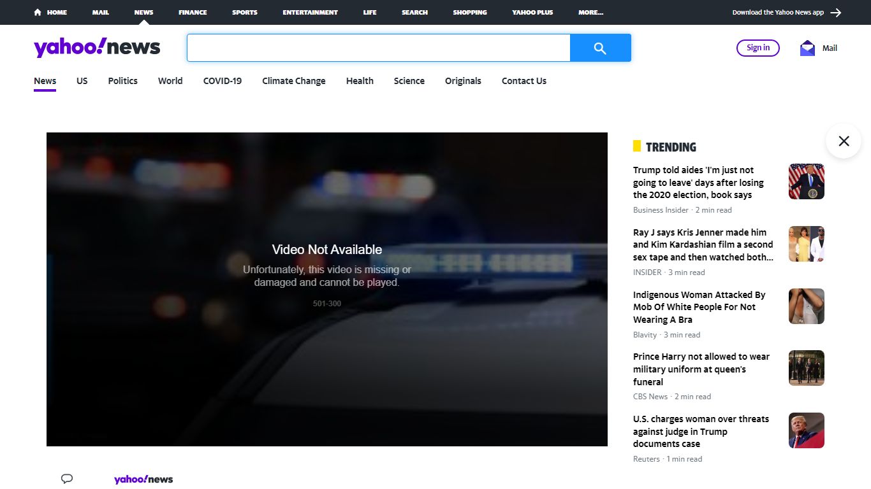Focus the search input field
This screenshot has width=871, height=489.
pos(379,48)
